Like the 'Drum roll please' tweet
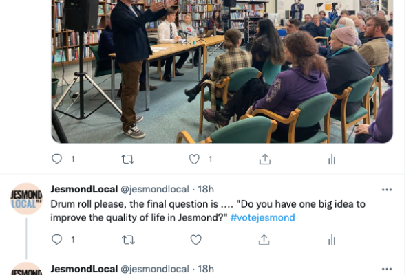 [195, 240]
